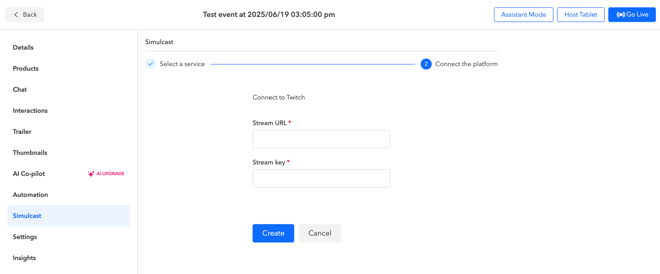Open the AI Co-pilot section
This screenshot has height=274, width=660.
point(29,174)
